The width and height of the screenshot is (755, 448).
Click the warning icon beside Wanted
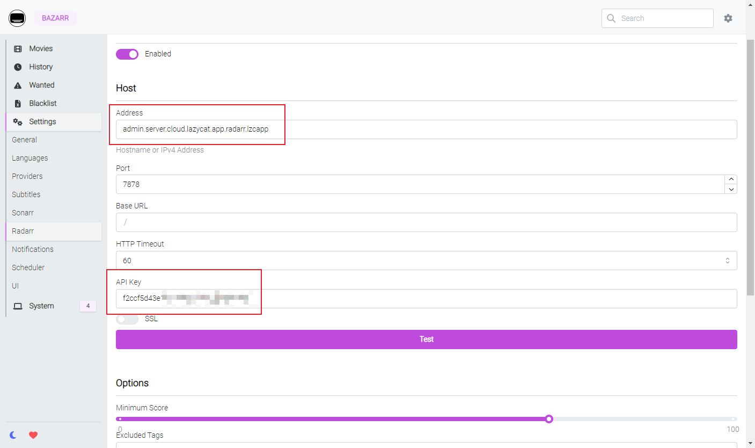click(18, 85)
